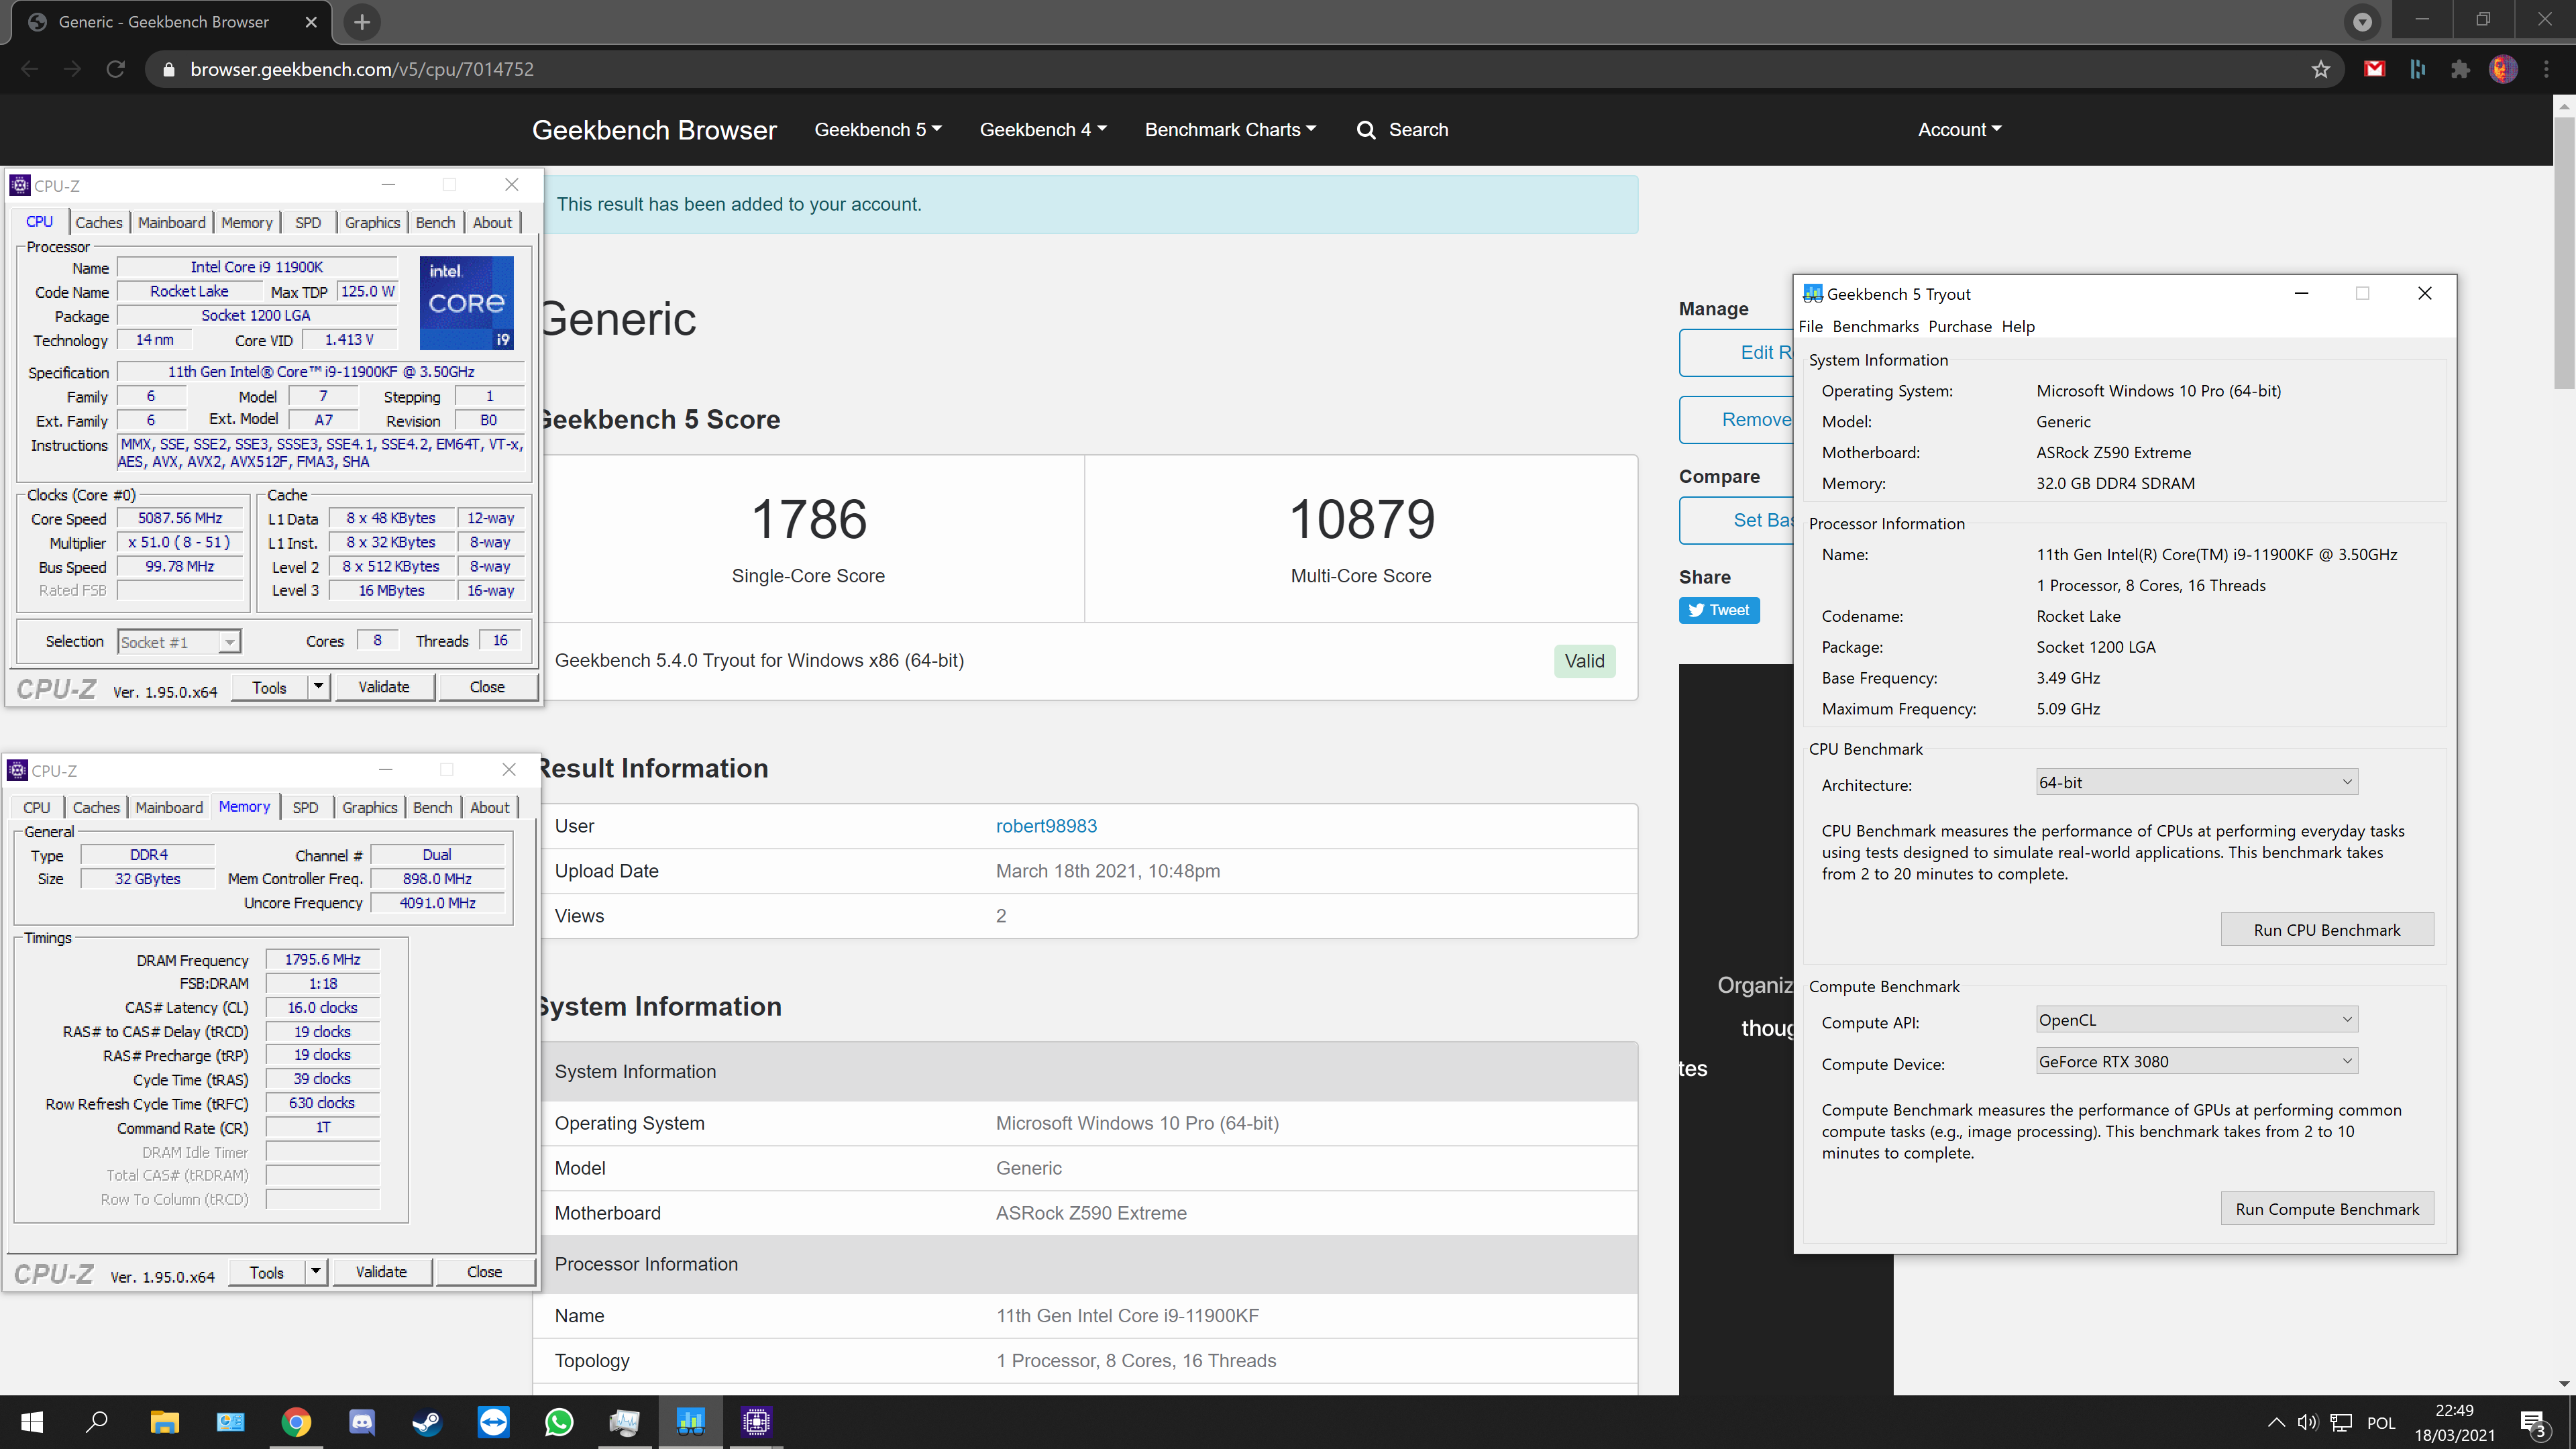
Task: Open Tools dropdown arrow in bottom CPU-Z
Action: [316, 1272]
